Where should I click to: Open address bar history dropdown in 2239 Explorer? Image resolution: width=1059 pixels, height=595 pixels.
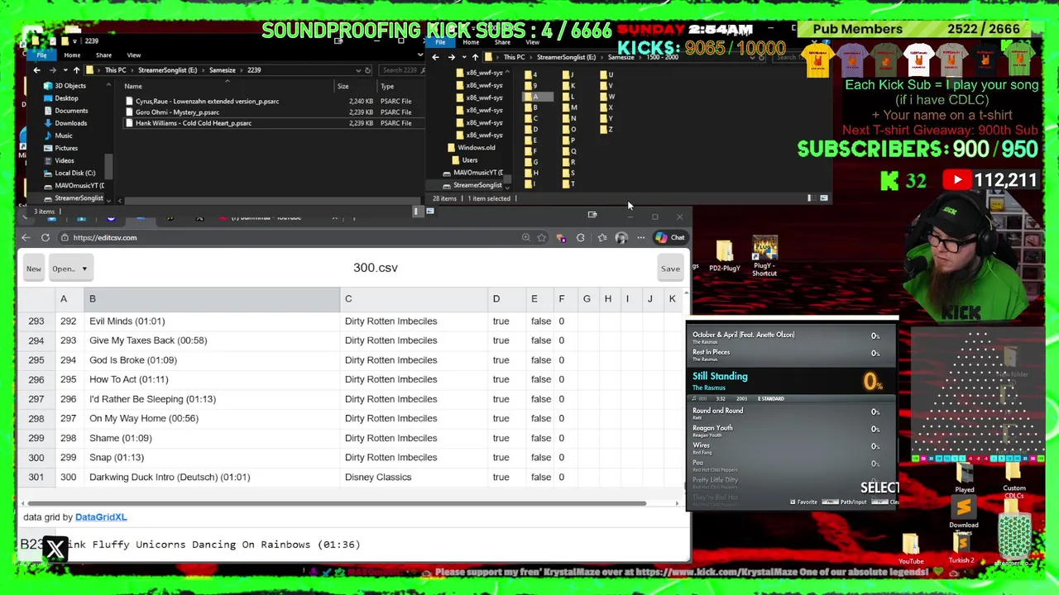click(357, 70)
